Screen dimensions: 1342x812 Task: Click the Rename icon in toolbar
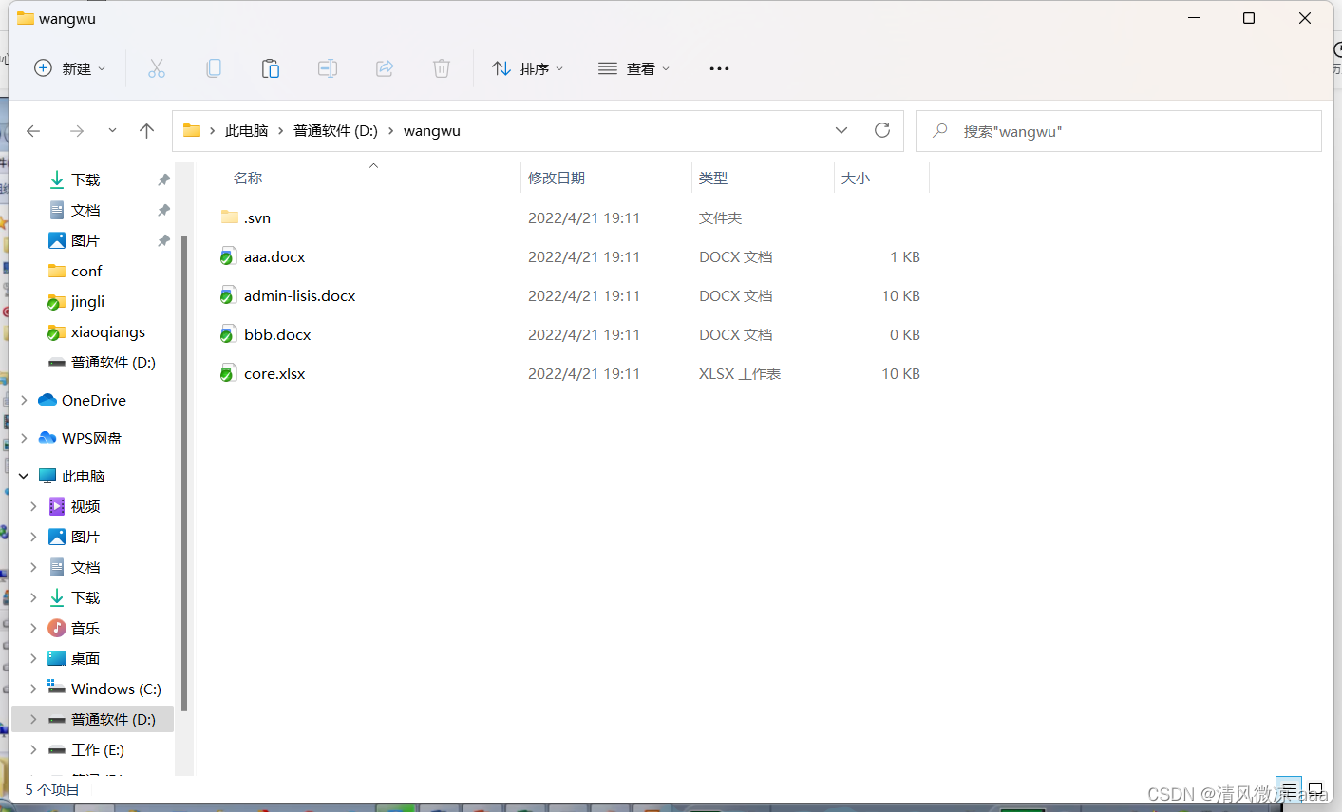[328, 68]
